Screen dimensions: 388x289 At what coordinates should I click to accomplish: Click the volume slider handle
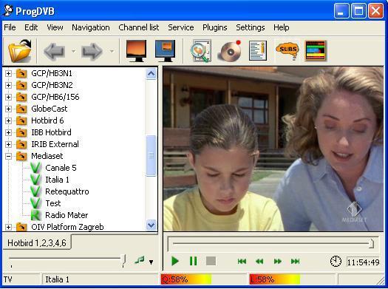123,260
